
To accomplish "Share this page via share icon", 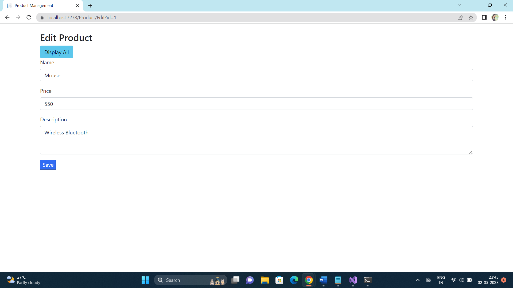I will click(x=460, y=18).
